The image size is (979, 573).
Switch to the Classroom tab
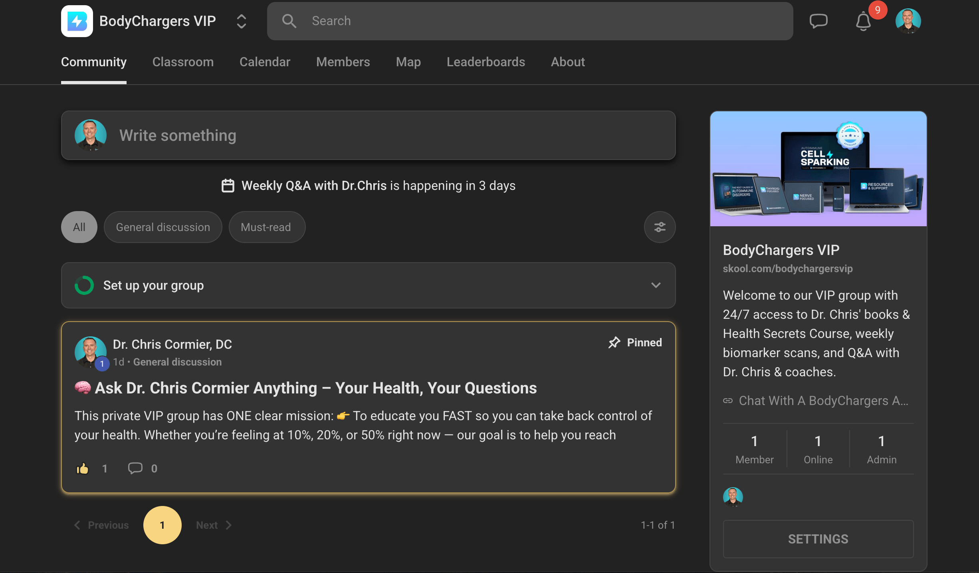pos(183,62)
